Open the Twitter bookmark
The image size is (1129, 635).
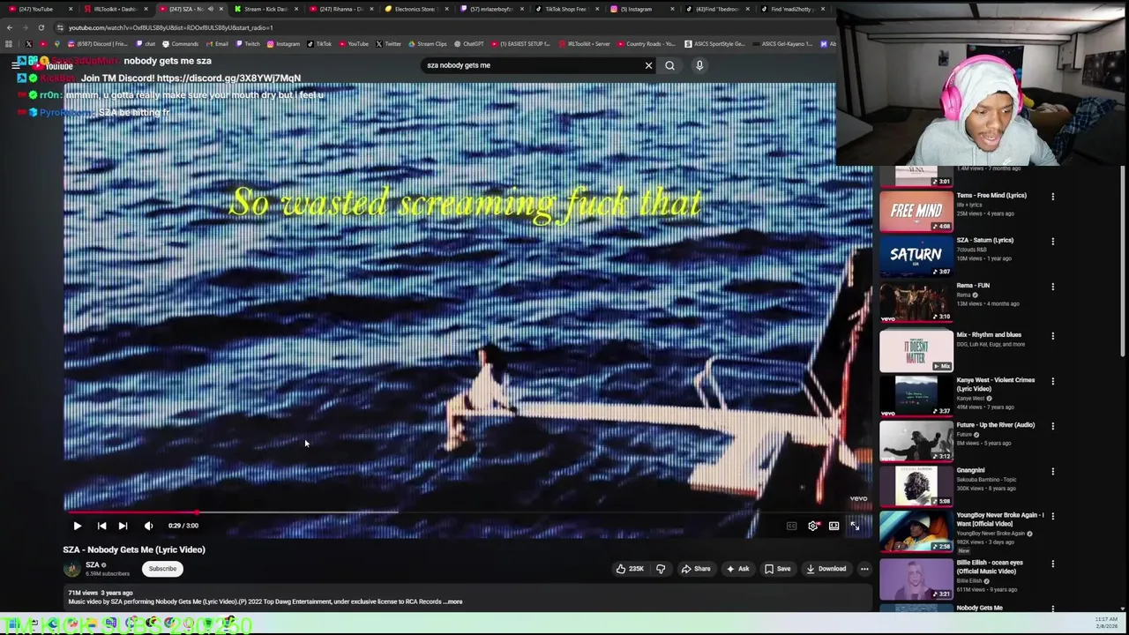(x=388, y=44)
